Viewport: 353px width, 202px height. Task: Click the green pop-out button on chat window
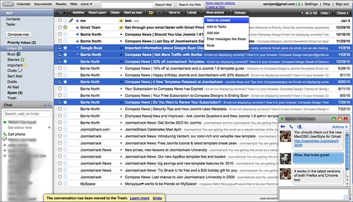(334, 118)
